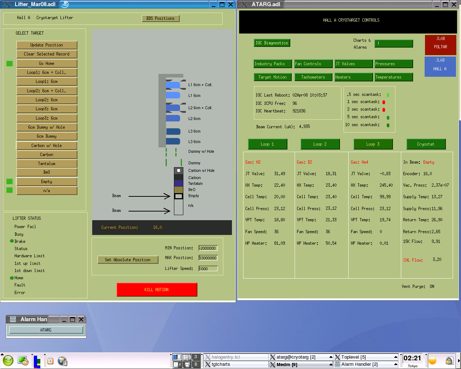
Task: Open the Loop 3 details button
Action: 373,144
